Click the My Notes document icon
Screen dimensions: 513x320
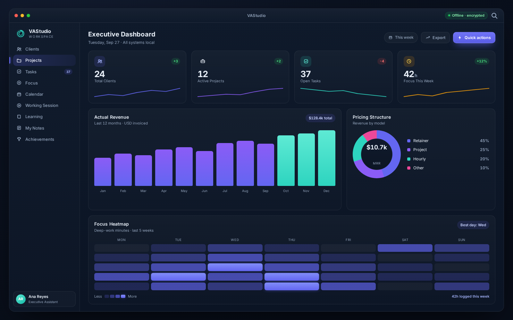pos(19,128)
